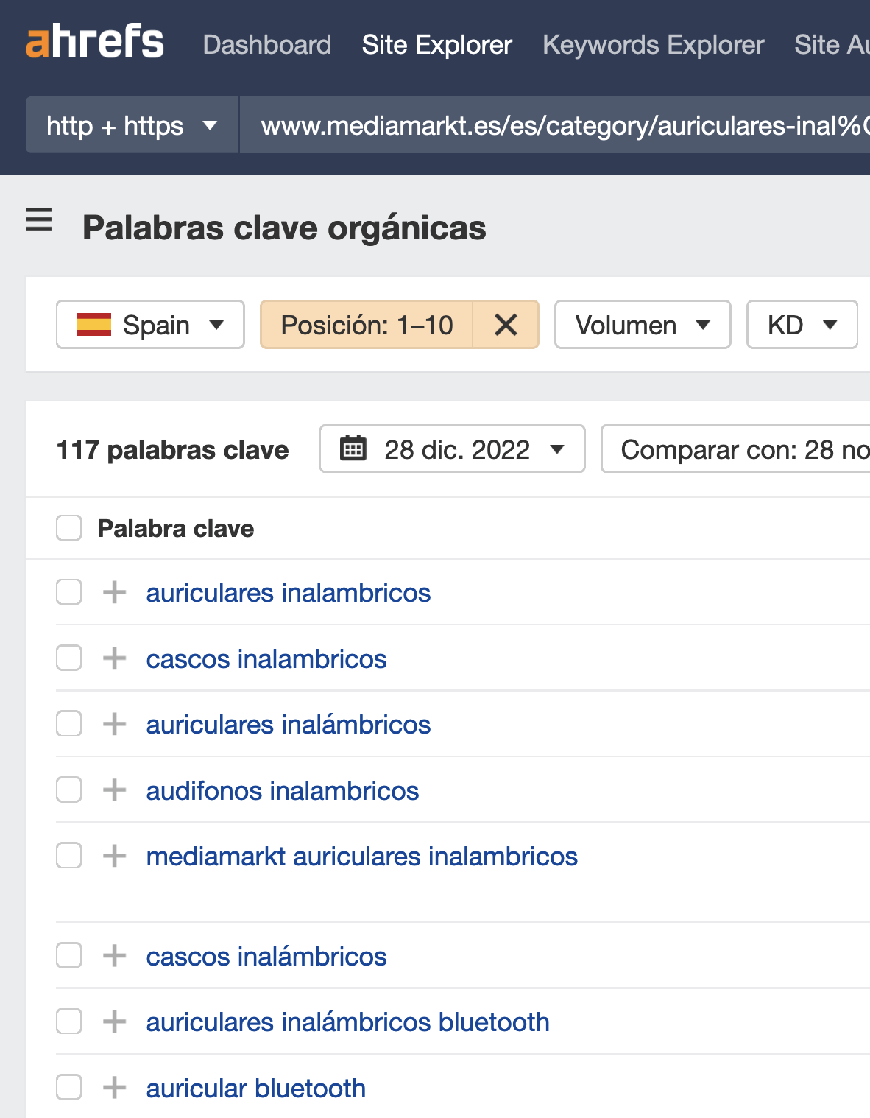Remove the Posición 1–10 filter
870x1118 pixels.
506,325
